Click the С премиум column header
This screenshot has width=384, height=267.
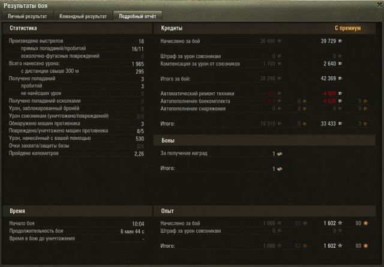348,28
